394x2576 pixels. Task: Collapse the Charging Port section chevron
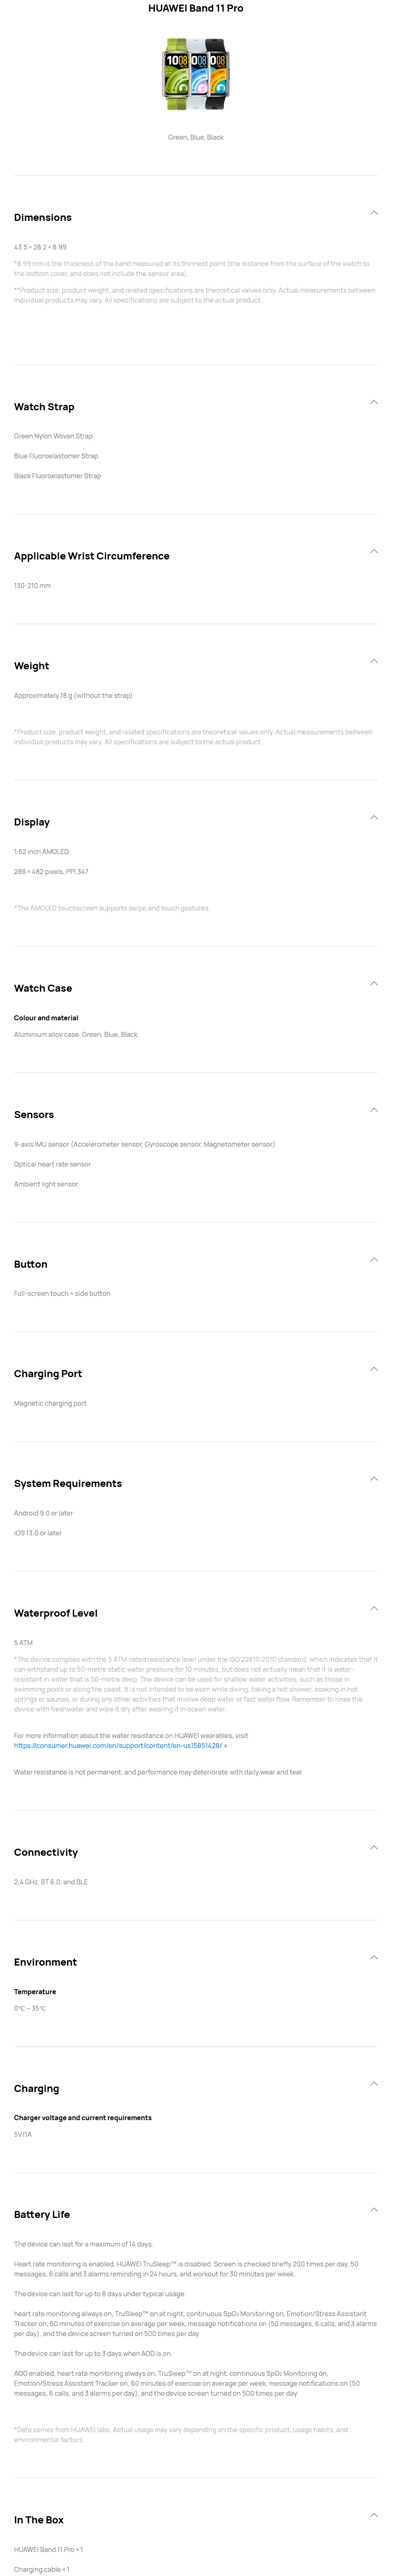tap(373, 1368)
